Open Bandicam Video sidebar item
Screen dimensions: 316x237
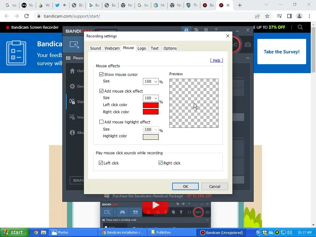[x=77, y=102]
